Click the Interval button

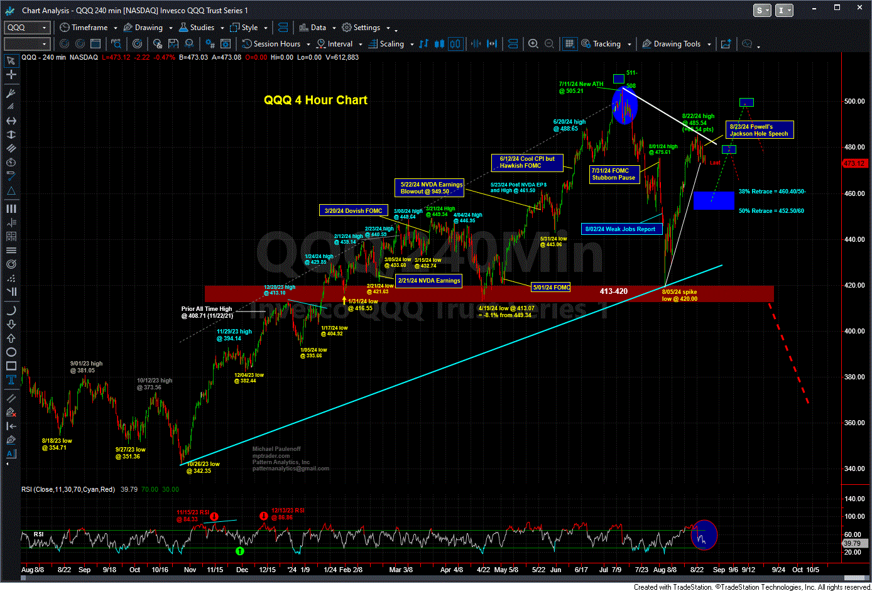[334, 44]
